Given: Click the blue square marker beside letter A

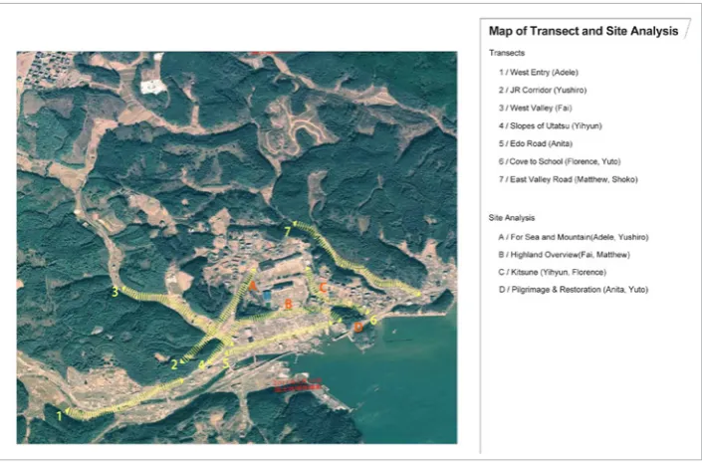Looking at the screenshot, I should point(267,296).
